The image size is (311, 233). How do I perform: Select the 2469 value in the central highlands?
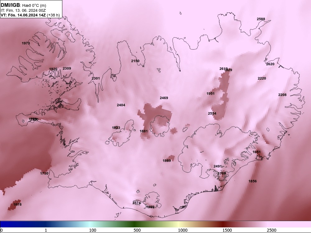[x=164, y=98]
